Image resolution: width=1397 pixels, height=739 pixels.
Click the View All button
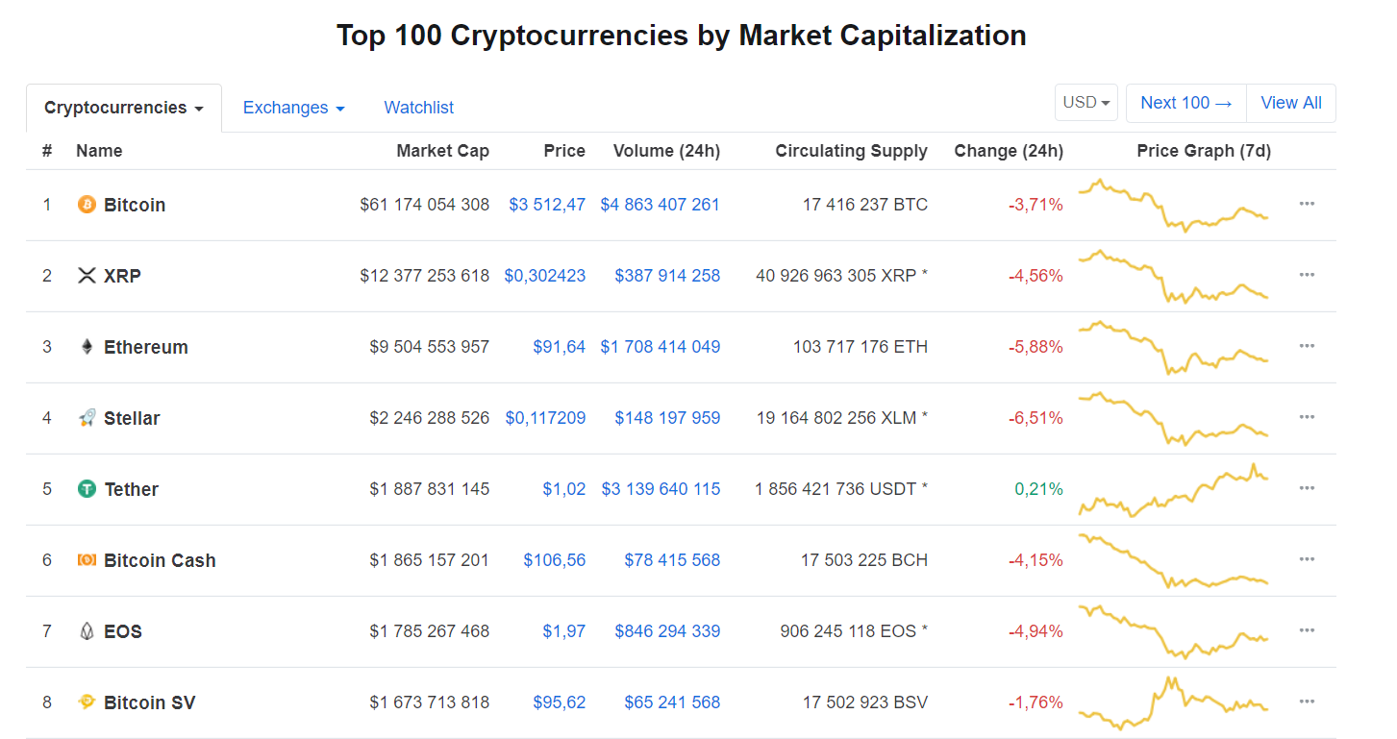pos(1290,103)
